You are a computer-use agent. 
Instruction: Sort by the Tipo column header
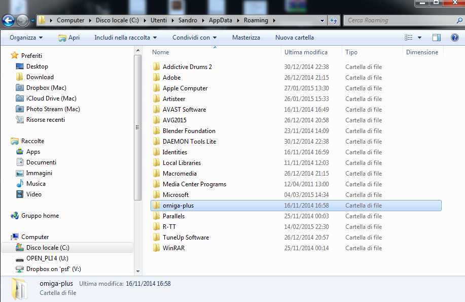coord(351,52)
